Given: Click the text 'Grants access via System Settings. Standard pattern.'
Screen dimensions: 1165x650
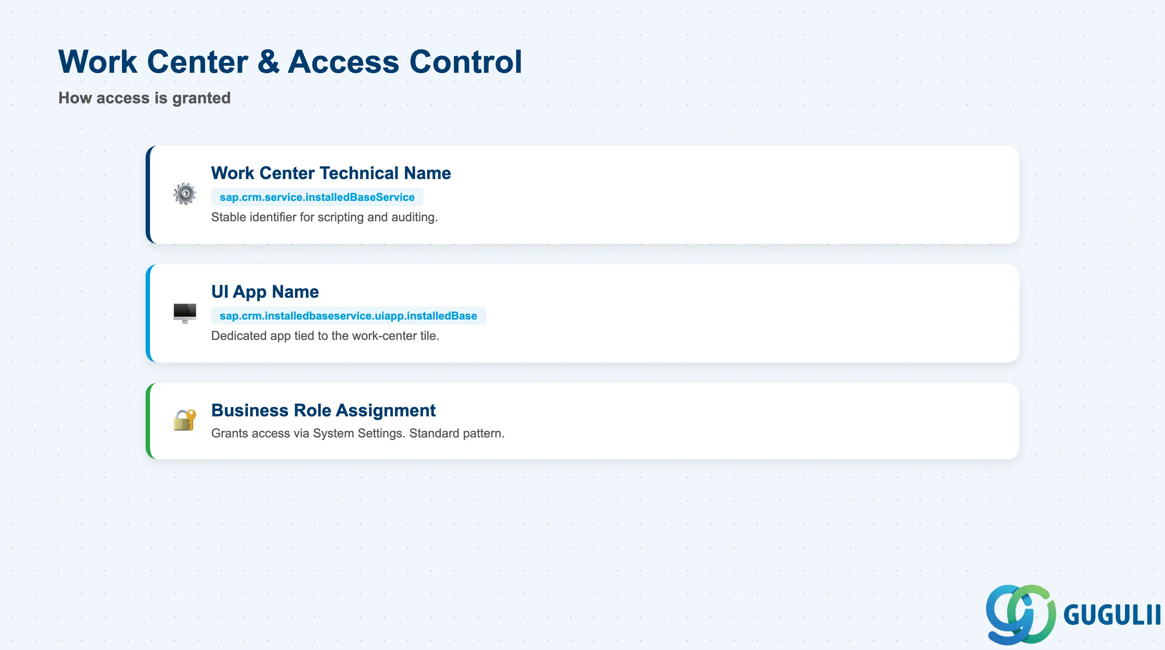Looking at the screenshot, I should [x=358, y=433].
